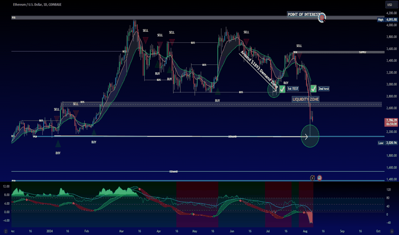Click the POINT OF INTEREST label
The width and height of the screenshot is (399, 235).
coord(303,15)
